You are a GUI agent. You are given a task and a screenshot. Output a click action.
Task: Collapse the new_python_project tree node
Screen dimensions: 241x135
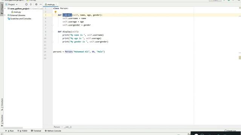tap(5, 9)
